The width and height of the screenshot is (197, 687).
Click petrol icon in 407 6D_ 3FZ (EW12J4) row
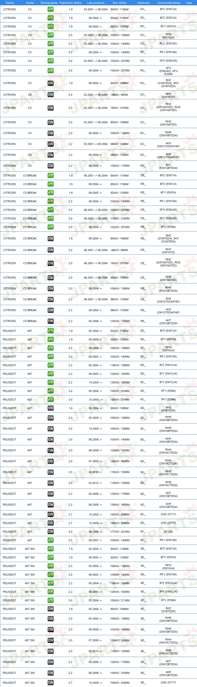51,365
